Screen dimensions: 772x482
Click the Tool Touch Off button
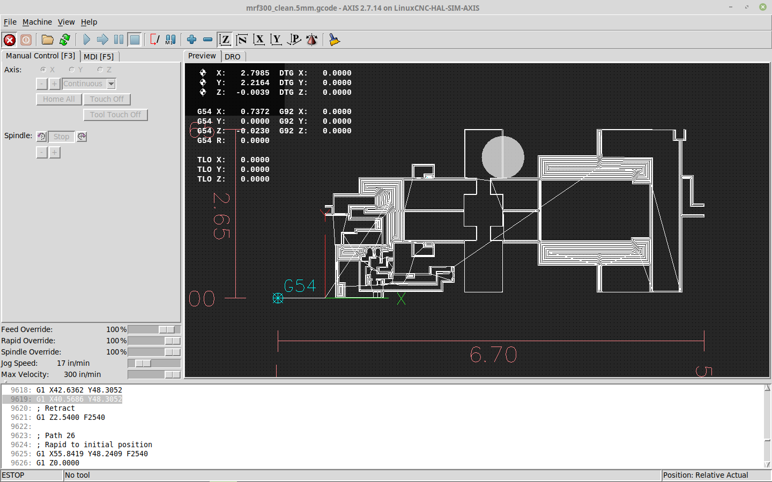pos(115,115)
